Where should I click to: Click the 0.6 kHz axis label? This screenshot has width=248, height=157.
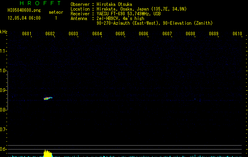(3, 149)
